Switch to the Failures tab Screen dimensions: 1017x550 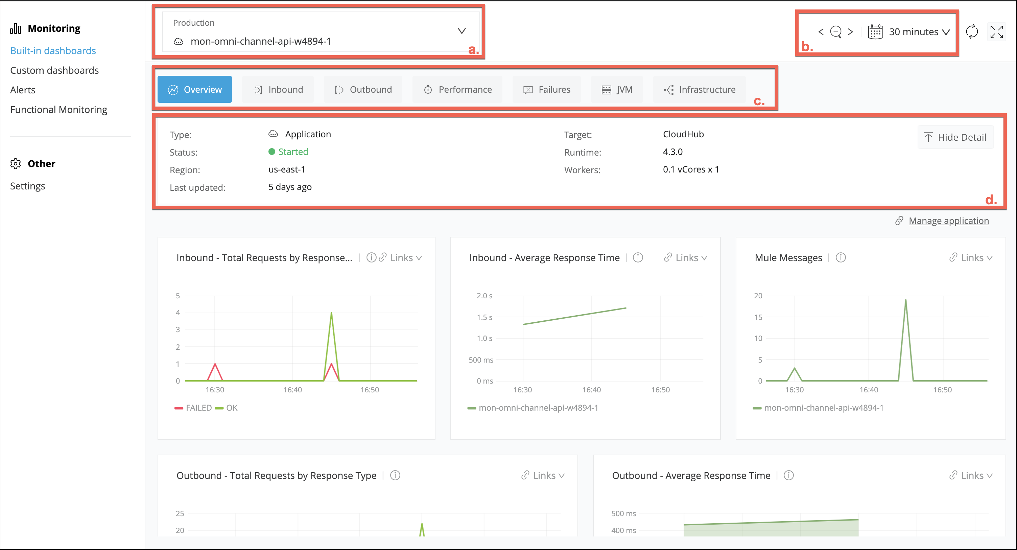coord(547,90)
